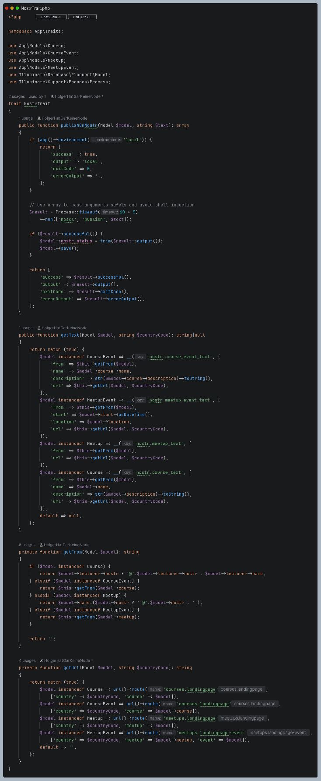Screen dimensions: 321x781
Task: Click the 'meetups.landingpage-event' route inlay hint
Action: click(278, 733)
